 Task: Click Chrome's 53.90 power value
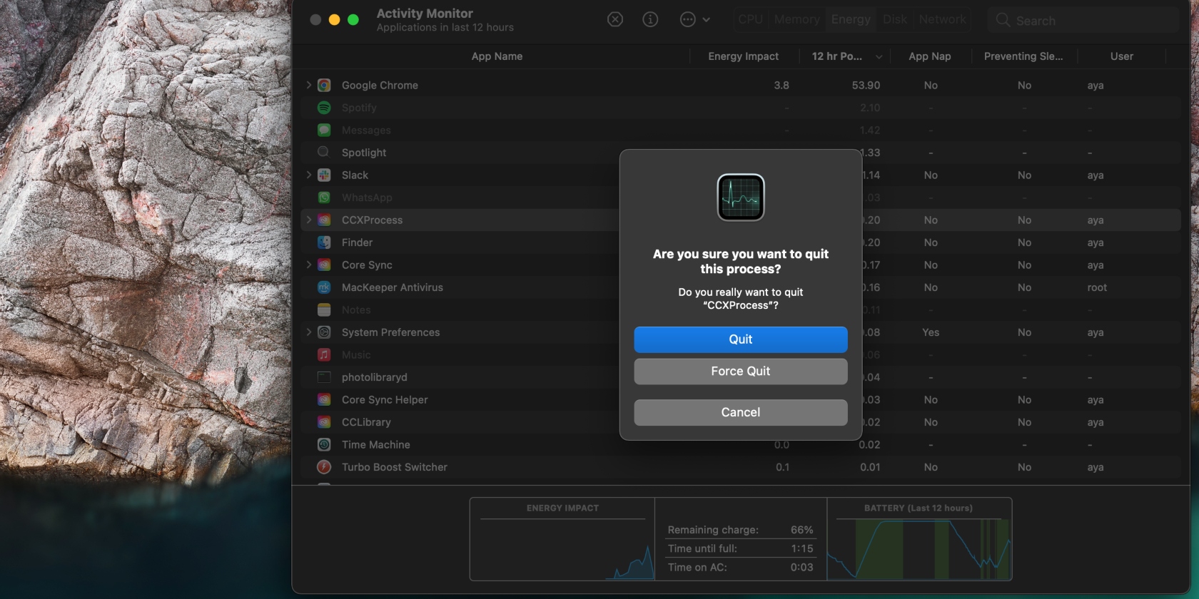(x=866, y=85)
